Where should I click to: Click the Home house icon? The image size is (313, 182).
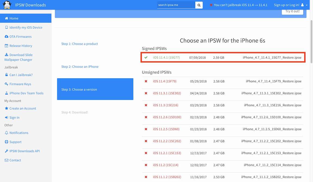tap(7, 18)
